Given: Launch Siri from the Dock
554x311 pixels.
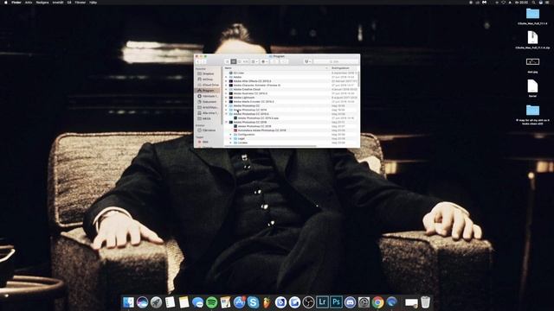Looking at the screenshot, I should [142, 302].
